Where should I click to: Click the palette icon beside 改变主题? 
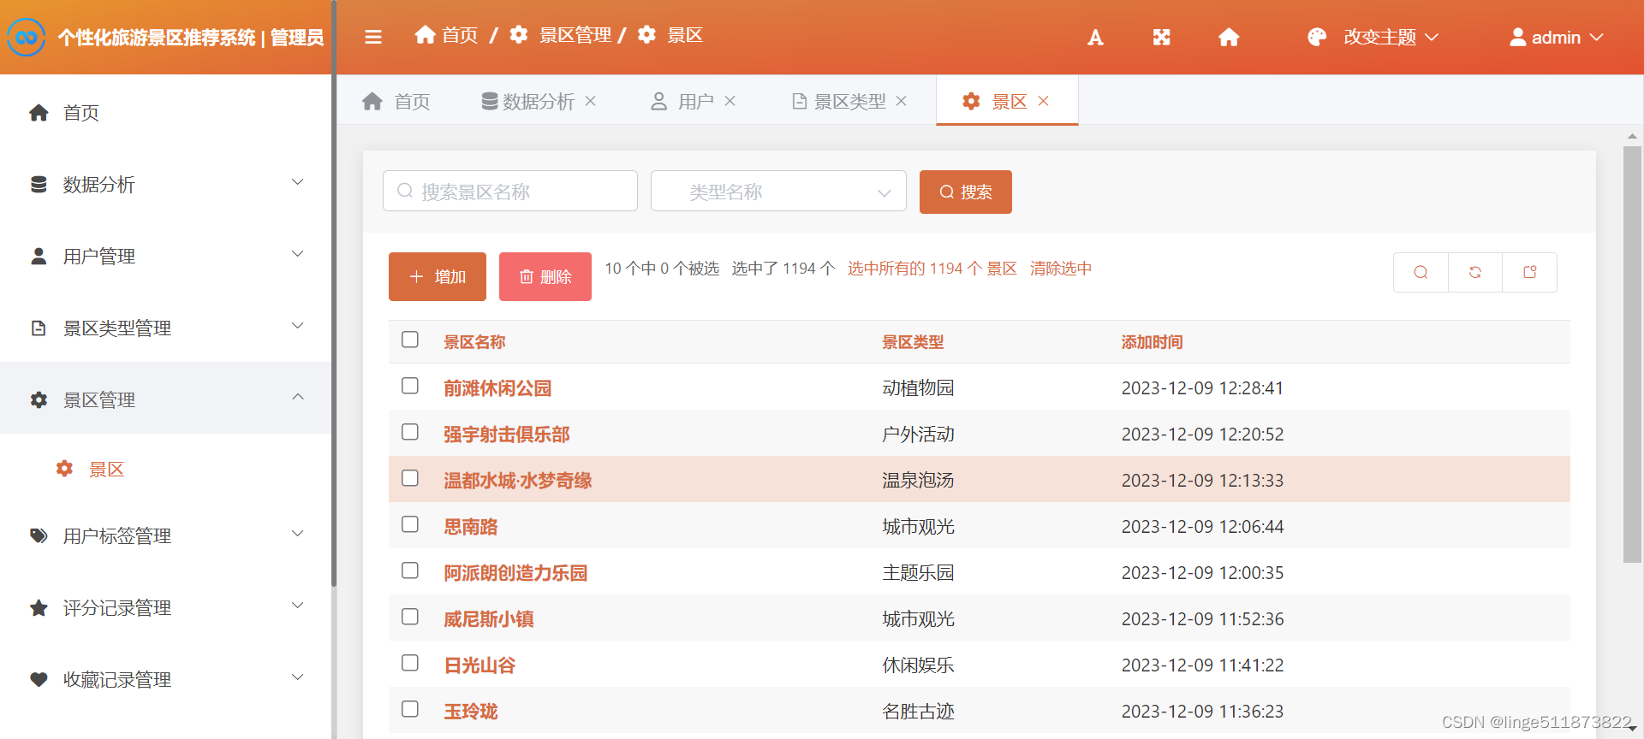(1317, 37)
